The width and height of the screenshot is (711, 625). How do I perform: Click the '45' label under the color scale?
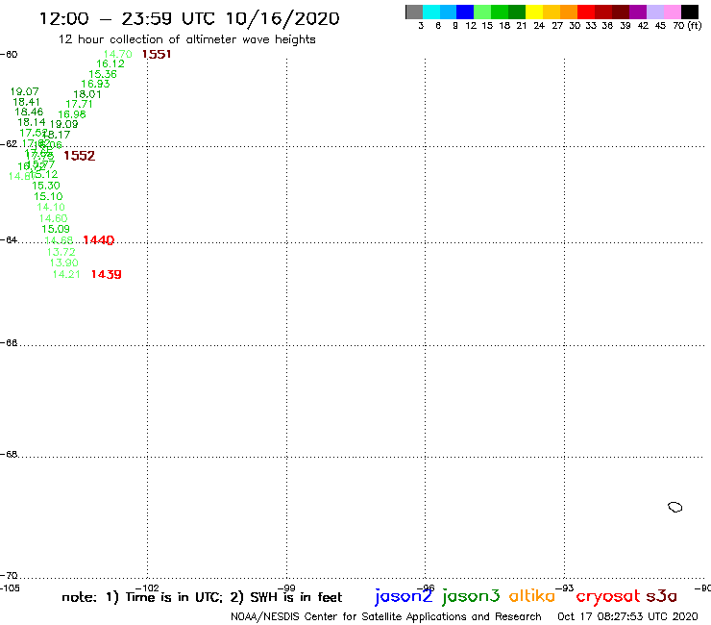click(x=660, y=25)
